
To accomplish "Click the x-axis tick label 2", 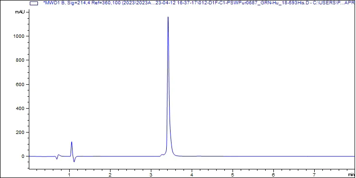I will [110, 175].
